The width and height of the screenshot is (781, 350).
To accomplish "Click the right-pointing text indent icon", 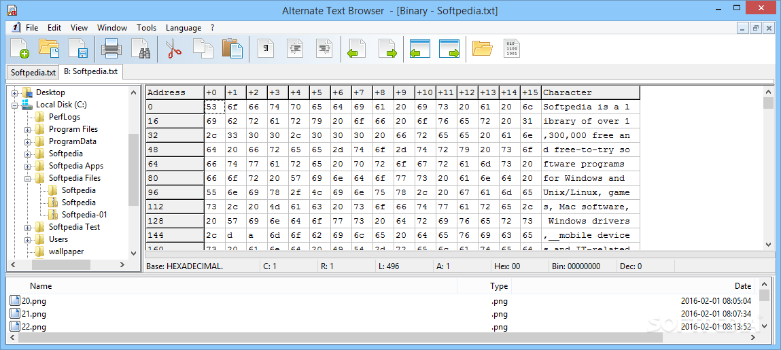I will 325,49.
